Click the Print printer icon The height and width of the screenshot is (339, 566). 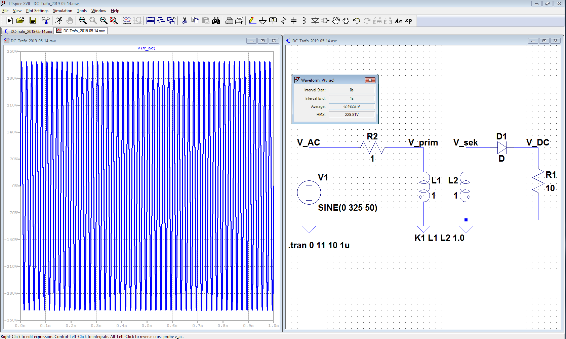tap(239, 21)
